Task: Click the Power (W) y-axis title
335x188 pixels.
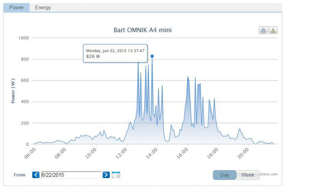Action: [13, 91]
